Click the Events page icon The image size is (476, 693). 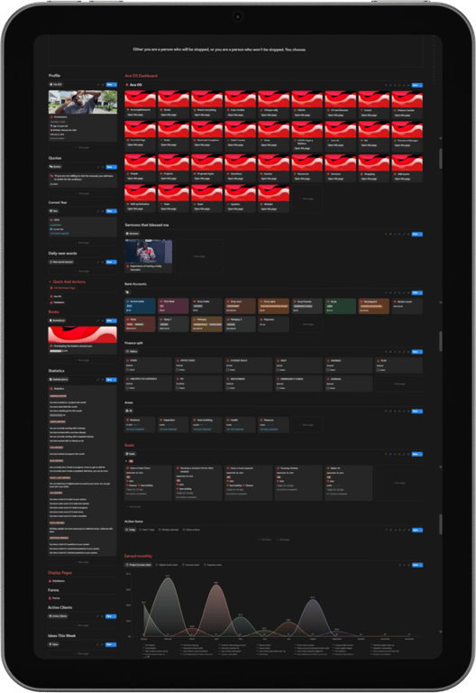click(x=362, y=110)
